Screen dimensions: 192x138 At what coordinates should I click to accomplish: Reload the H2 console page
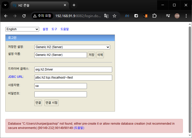(24, 16)
